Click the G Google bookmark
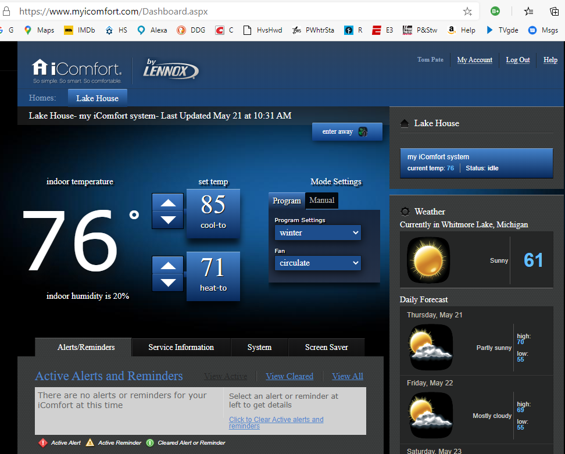Viewport: 565px width, 454px height. (7, 30)
